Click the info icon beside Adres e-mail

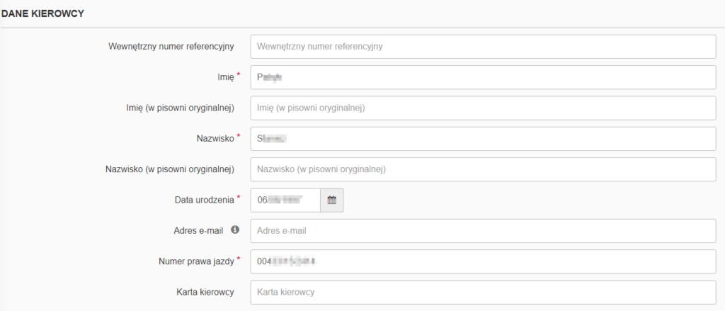pyautogui.click(x=235, y=230)
